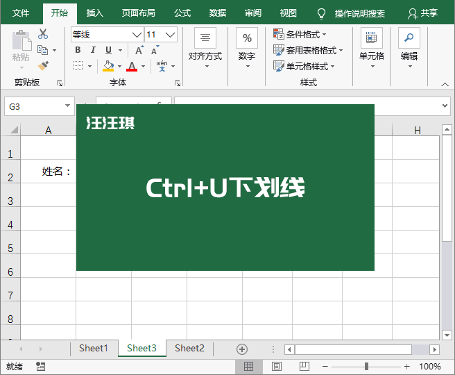Switch to Sheet1 tab
The height and width of the screenshot is (375, 455).
(x=94, y=348)
